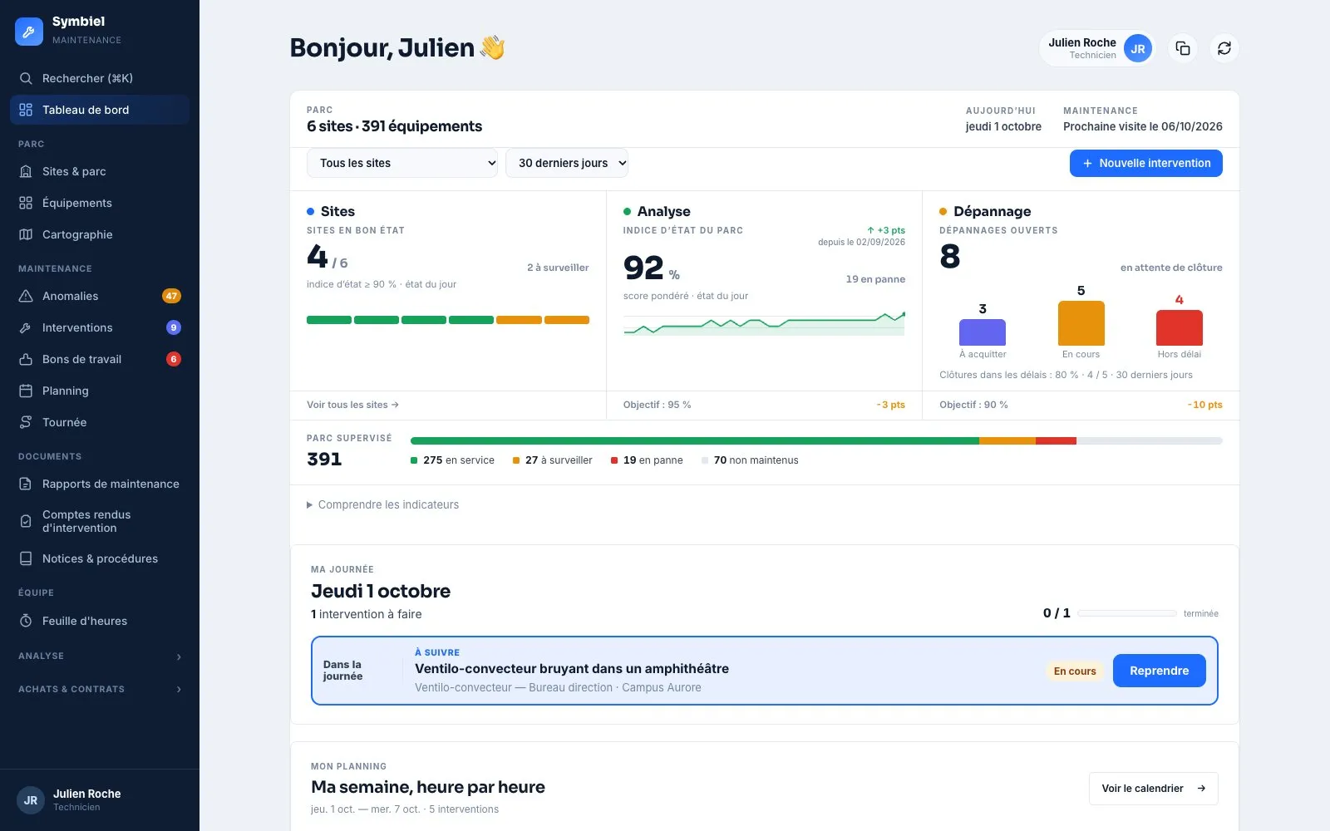Click the Interventions wrench icon
This screenshot has height=831, width=1330.
point(26,327)
